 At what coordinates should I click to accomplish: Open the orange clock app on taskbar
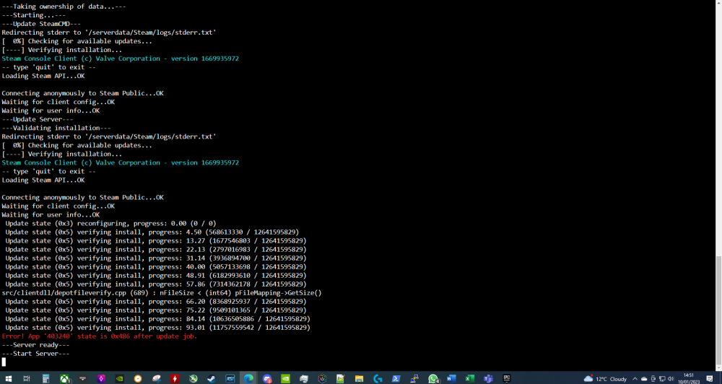click(138, 378)
